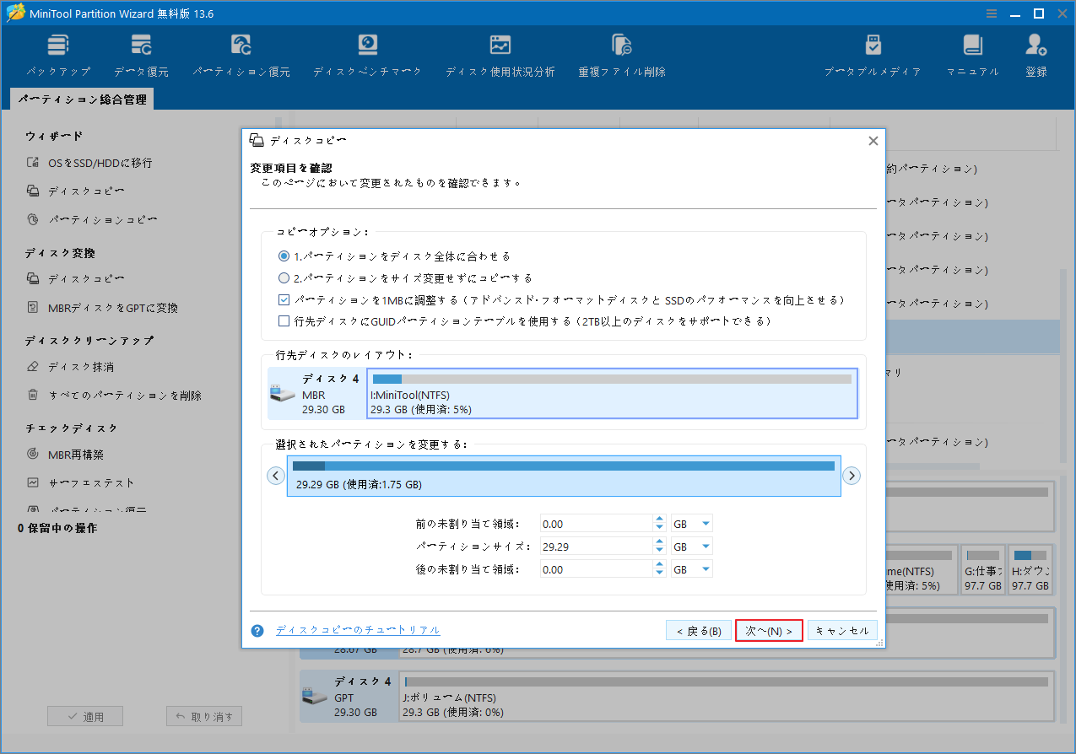
Task: Enable the GUID パーティションテーブル checkbox
Action: pyautogui.click(x=284, y=320)
